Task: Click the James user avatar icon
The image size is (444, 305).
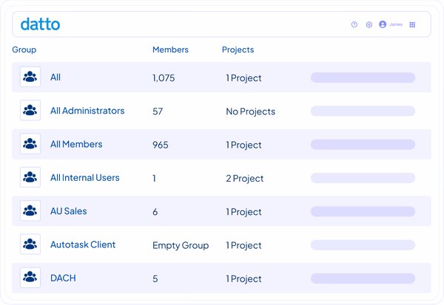Action: tap(383, 24)
